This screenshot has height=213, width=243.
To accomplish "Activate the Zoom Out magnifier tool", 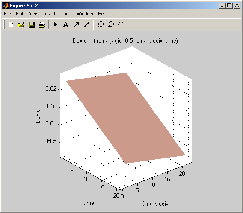I will click(x=111, y=25).
